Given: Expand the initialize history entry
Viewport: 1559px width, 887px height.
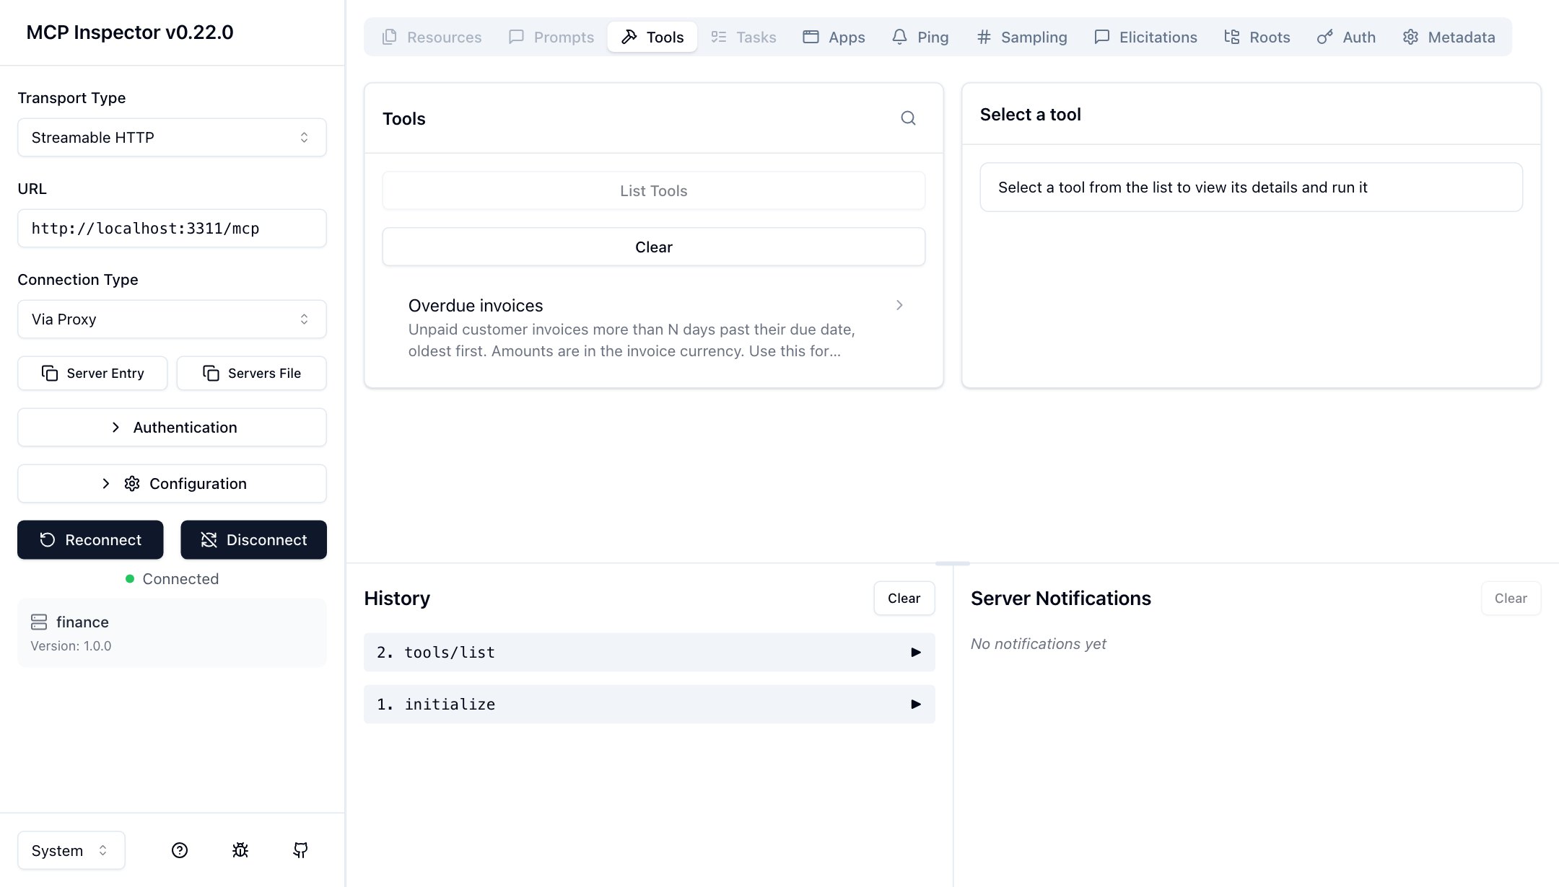Looking at the screenshot, I should 649,704.
